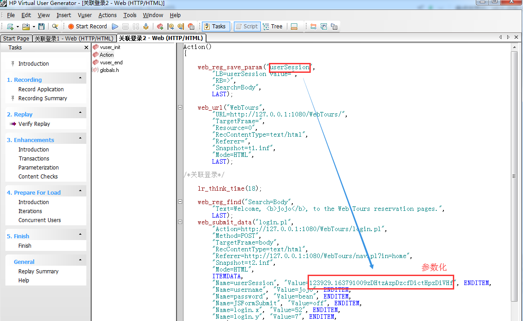Open the Concurrent Users task

[40, 220]
